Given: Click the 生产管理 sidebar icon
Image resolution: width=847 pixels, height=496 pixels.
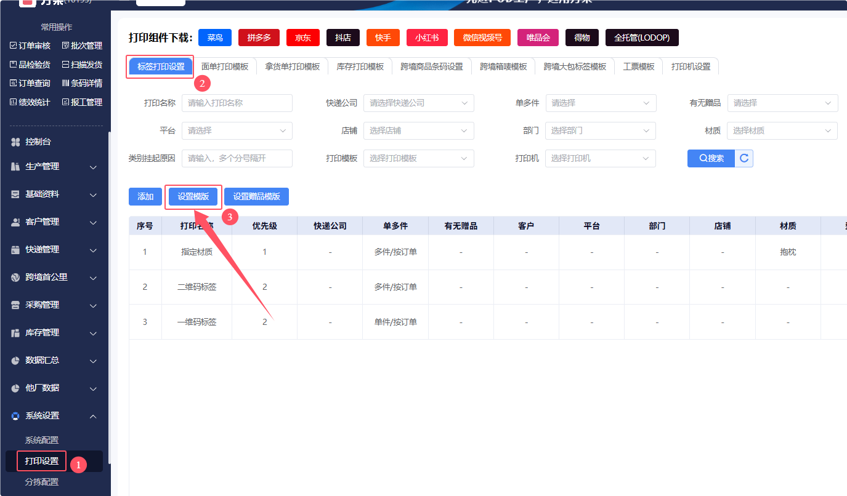Looking at the screenshot, I should coord(16,167).
